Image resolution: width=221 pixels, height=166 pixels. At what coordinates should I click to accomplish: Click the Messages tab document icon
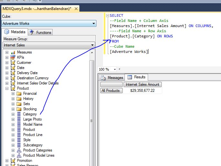103,78
